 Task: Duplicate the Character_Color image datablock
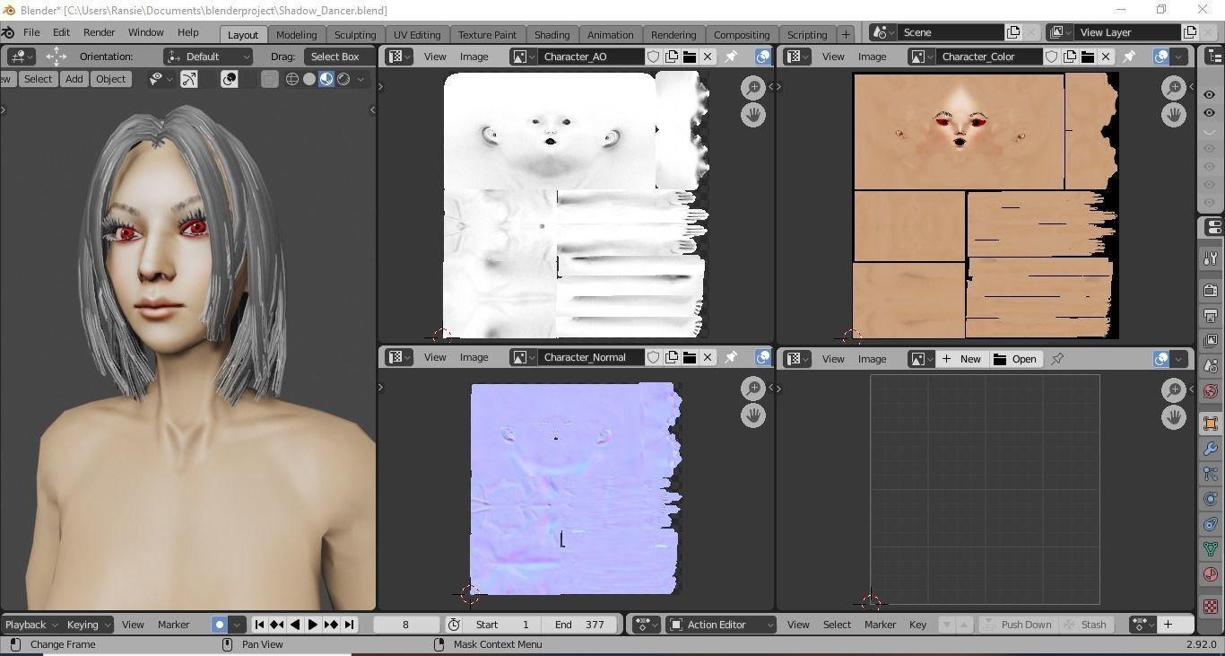1070,57
